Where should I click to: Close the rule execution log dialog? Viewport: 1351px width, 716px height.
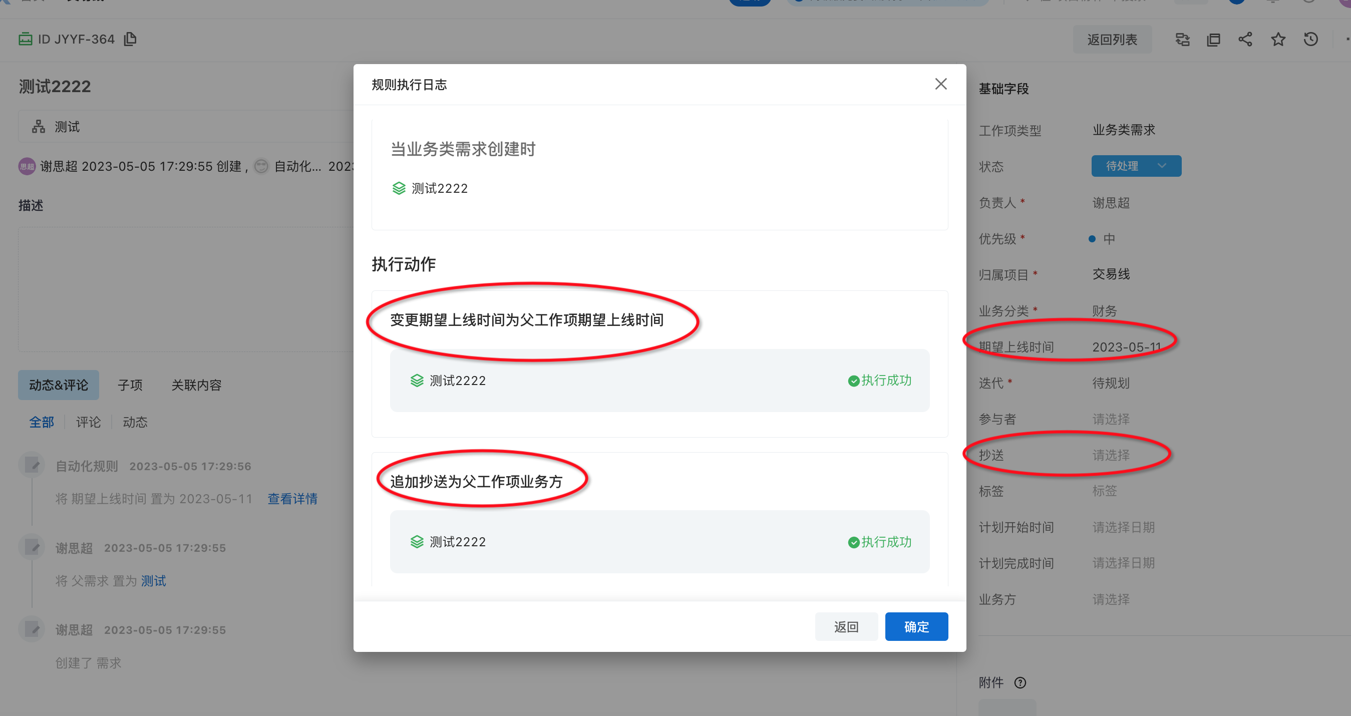940,84
